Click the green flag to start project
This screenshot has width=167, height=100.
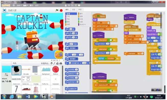tap(57, 10)
